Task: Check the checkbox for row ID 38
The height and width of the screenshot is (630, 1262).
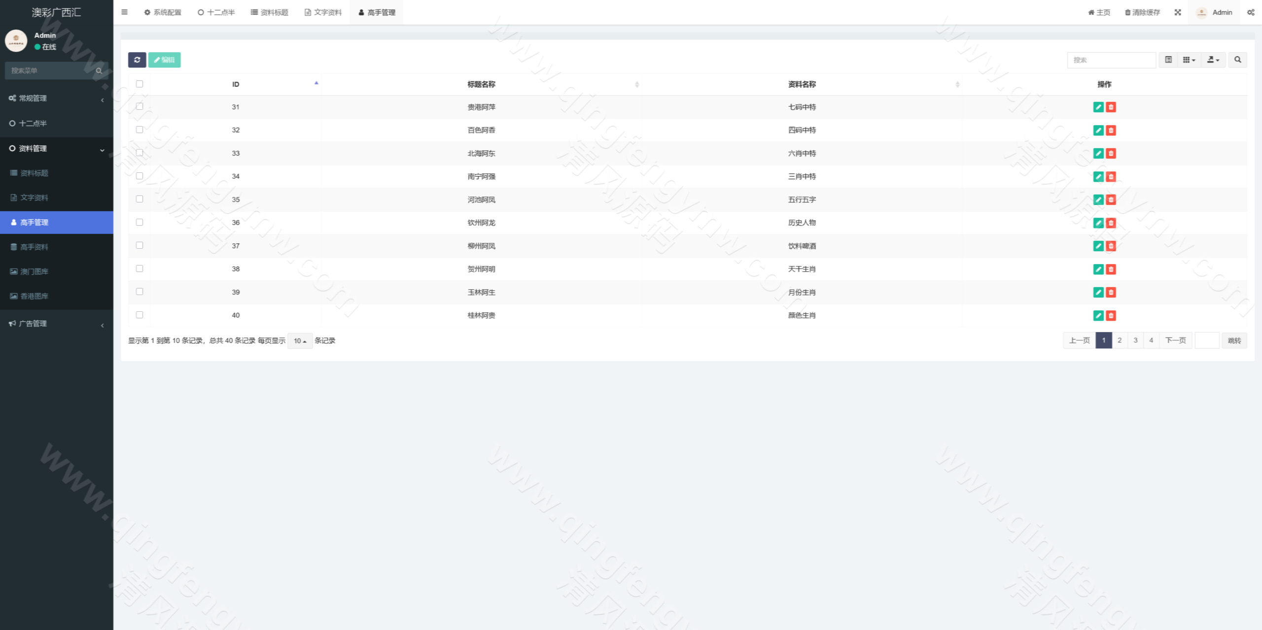Action: coord(140,268)
